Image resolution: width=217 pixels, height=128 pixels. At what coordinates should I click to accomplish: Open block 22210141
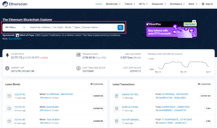tap(20, 107)
